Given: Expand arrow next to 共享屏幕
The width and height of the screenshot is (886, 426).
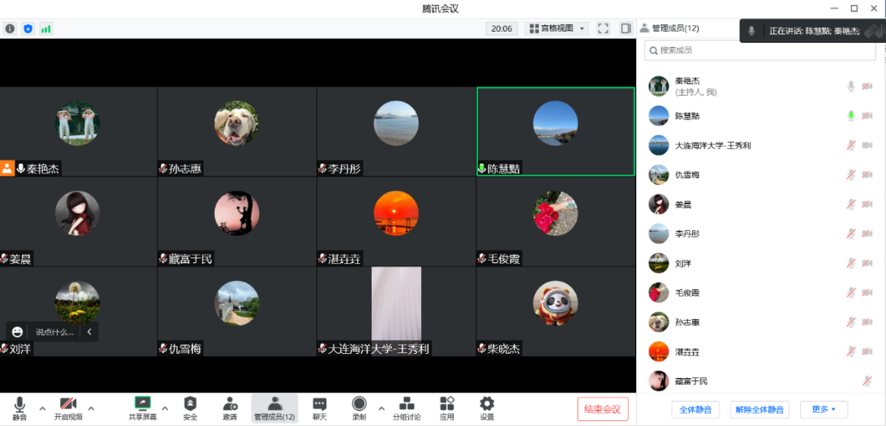Looking at the screenshot, I should (x=166, y=407).
